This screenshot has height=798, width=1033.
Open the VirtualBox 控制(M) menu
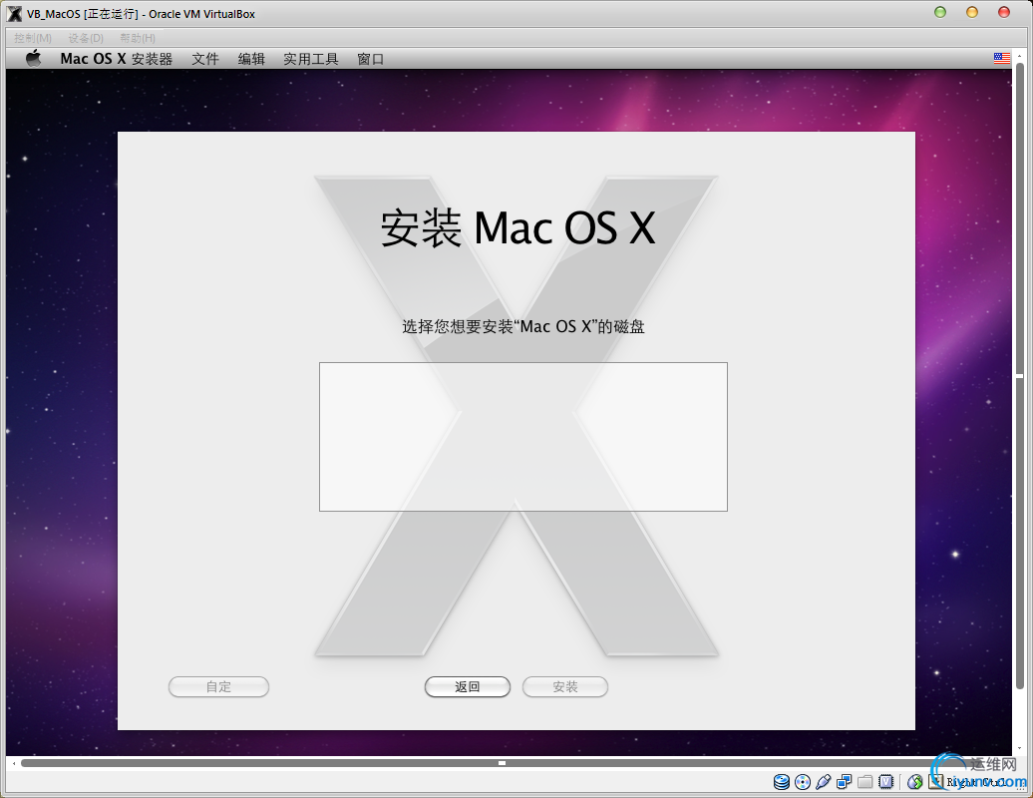33,38
